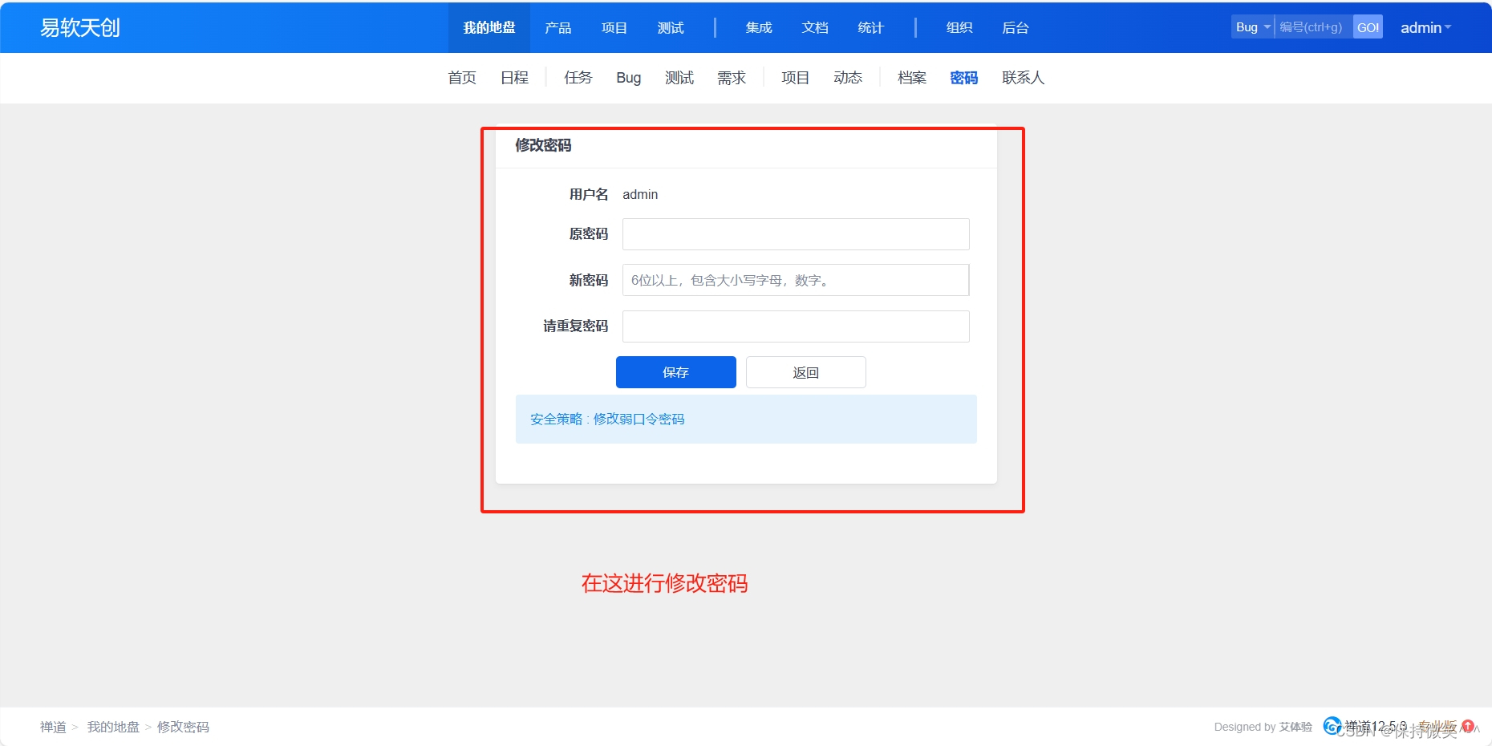1492x746 pixels.
Task: Open the 文档 top menu item
Action: click(x=815, y=27)
